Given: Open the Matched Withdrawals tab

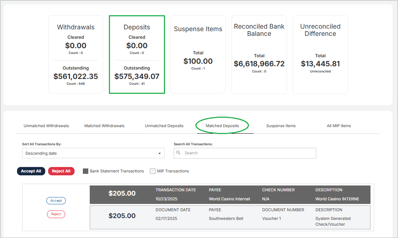Looking at the screenshot, I should (104, 126).
